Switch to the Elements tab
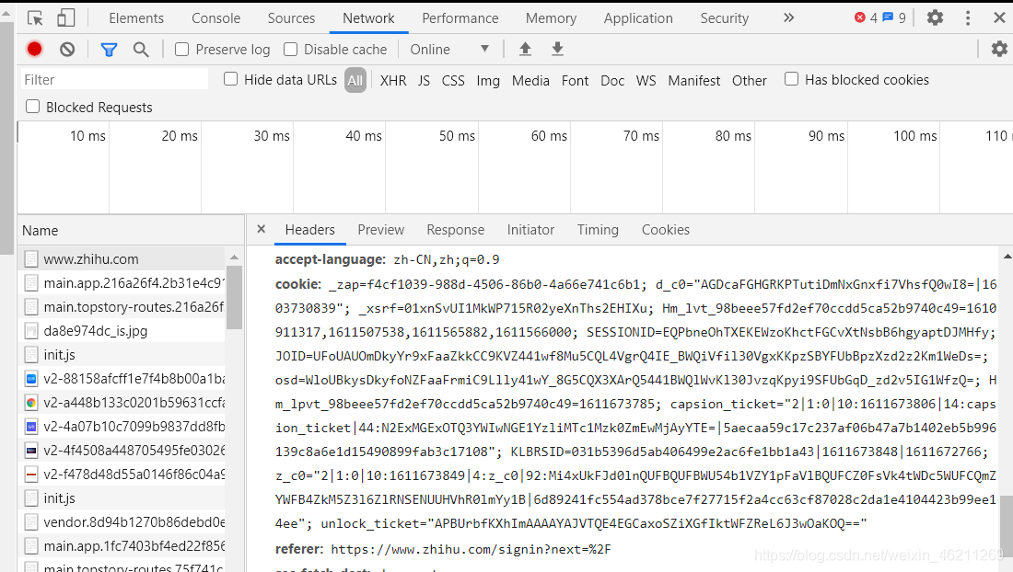The image size is (1013, 572). pyautogui.click(x=136, y=18)
